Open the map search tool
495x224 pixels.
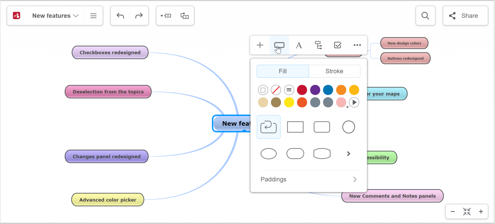pos(425,15)
